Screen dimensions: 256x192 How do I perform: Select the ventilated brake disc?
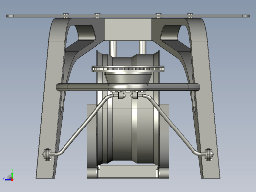pyautogui.click(x=128, y=69)
